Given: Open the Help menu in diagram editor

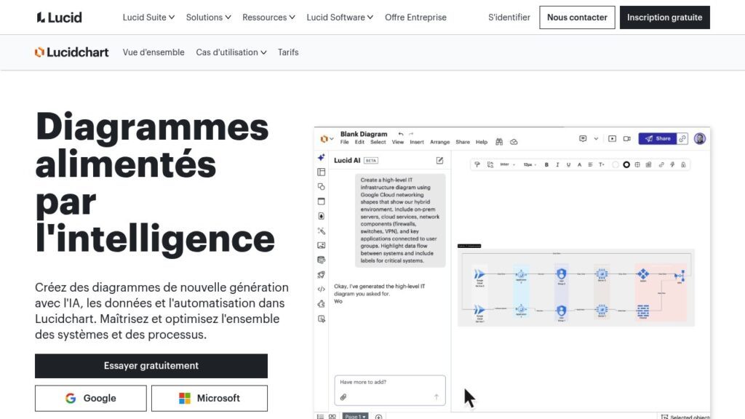Looking at the screenshot, I should tap(482, 142).
